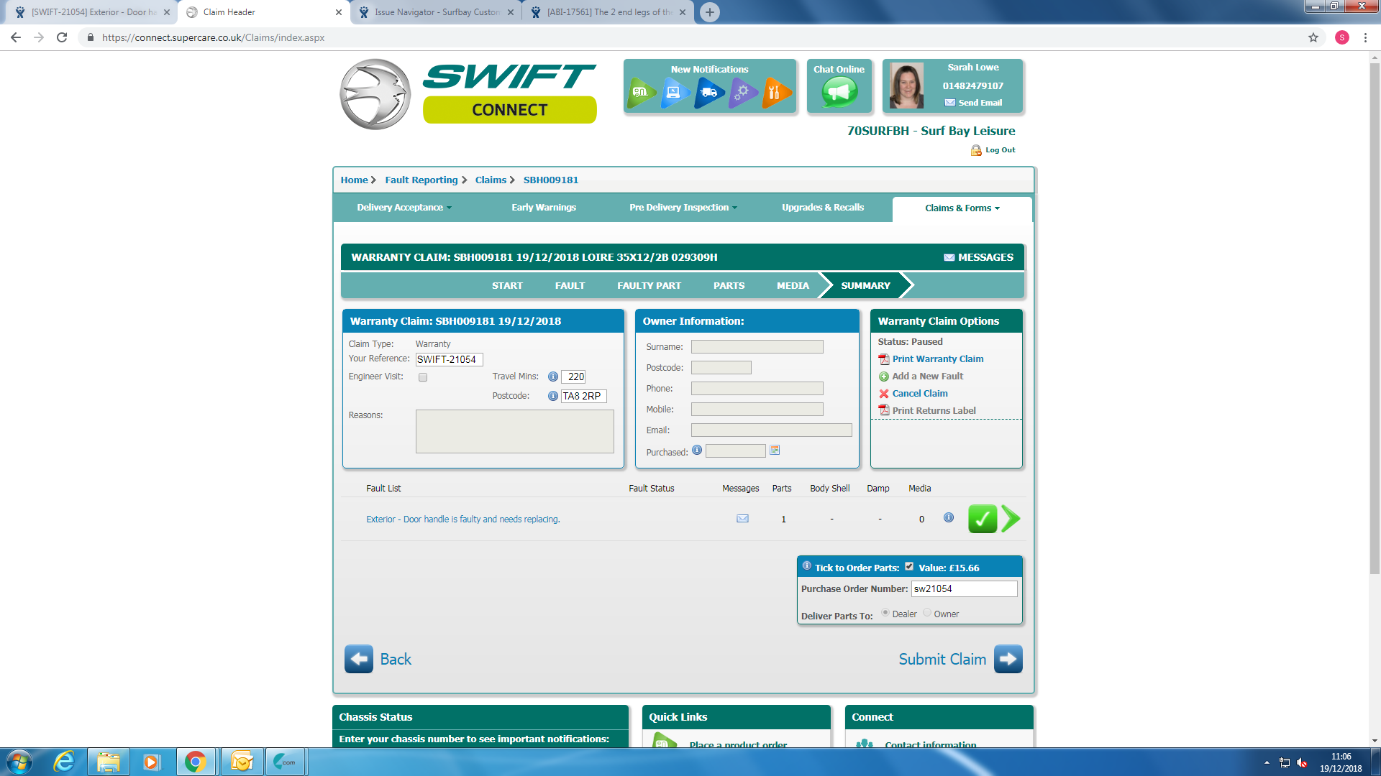Open Chat Online megaphone icon
The image size is (1381, 776).
point(839,92)
